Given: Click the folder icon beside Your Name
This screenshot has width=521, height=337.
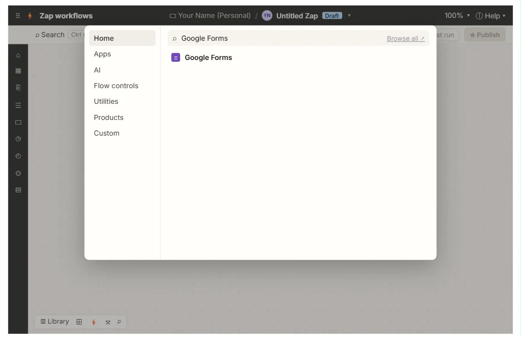Looking at the screenshot, I should (172, 16).
